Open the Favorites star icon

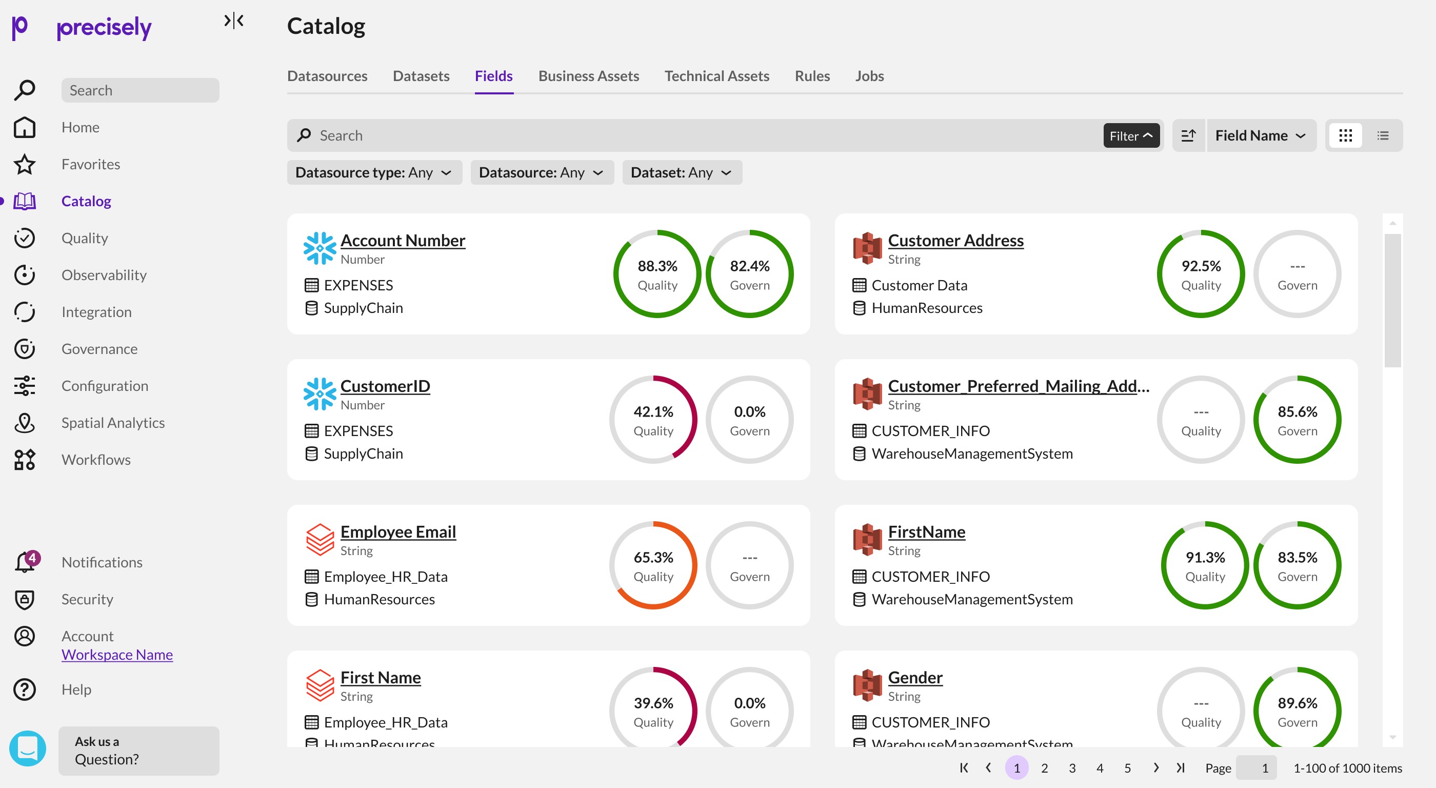(x=25, y=164)
